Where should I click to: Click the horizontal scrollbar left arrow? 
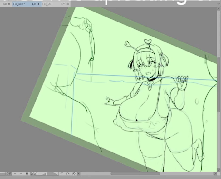click(x=79, y=174)
